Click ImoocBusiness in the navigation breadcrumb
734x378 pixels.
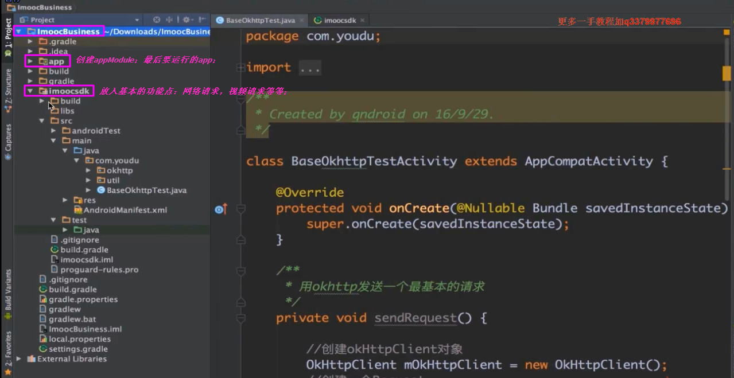(39, 7)
